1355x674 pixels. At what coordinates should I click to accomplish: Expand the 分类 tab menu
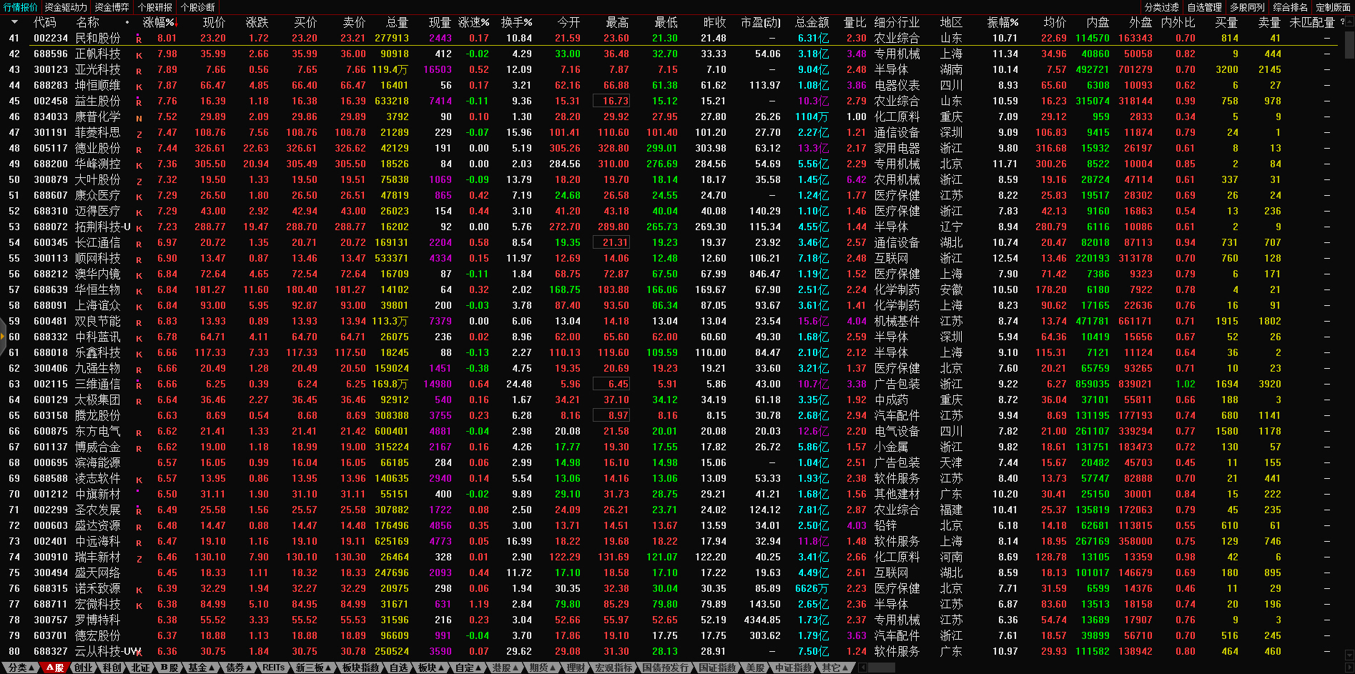(20, 668)
